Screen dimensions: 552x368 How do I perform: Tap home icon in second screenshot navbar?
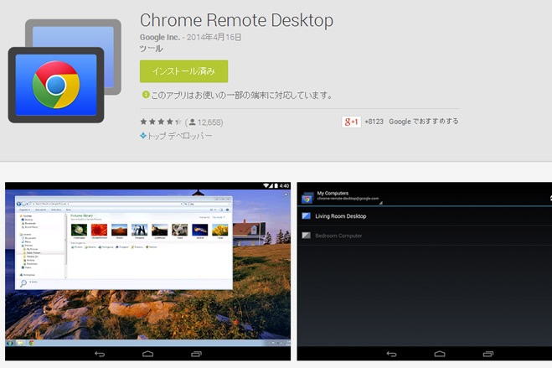[x=440, y=354]
